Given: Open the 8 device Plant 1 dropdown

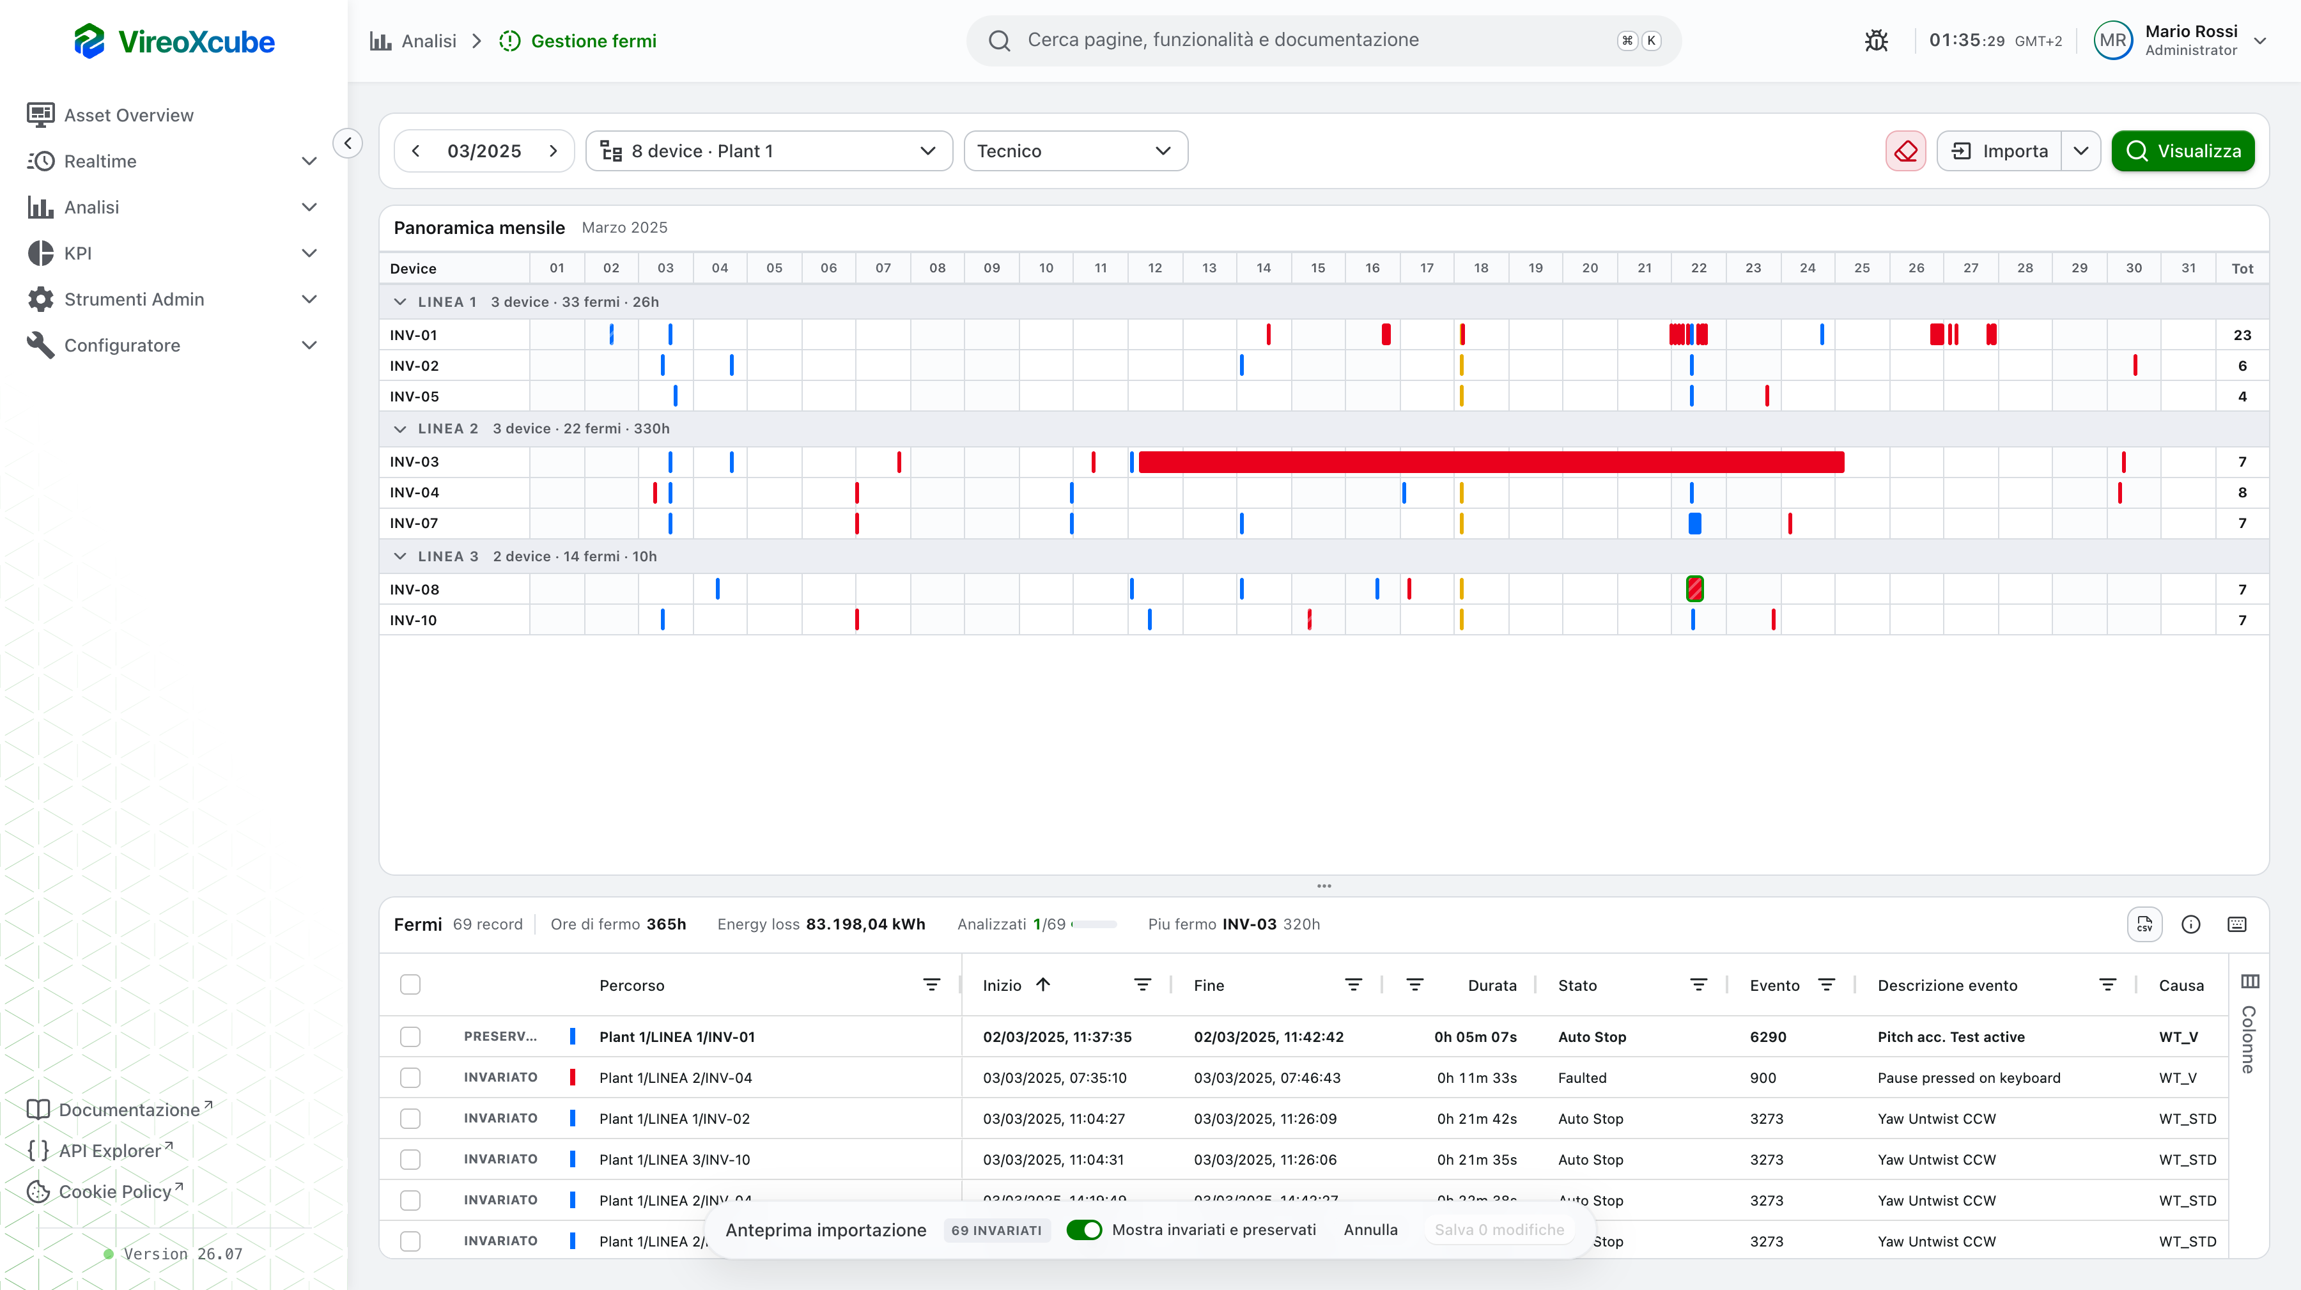Looking at the screenshot, I should (769, 151).
